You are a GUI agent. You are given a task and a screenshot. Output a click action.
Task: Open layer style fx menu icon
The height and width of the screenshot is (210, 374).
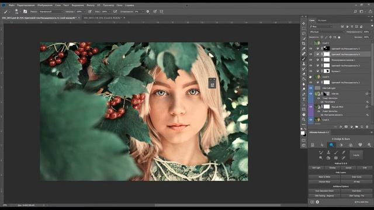pos(341,127)
